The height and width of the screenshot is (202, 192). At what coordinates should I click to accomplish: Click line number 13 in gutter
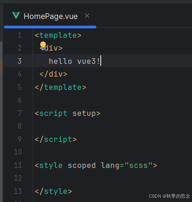point(18,191)
